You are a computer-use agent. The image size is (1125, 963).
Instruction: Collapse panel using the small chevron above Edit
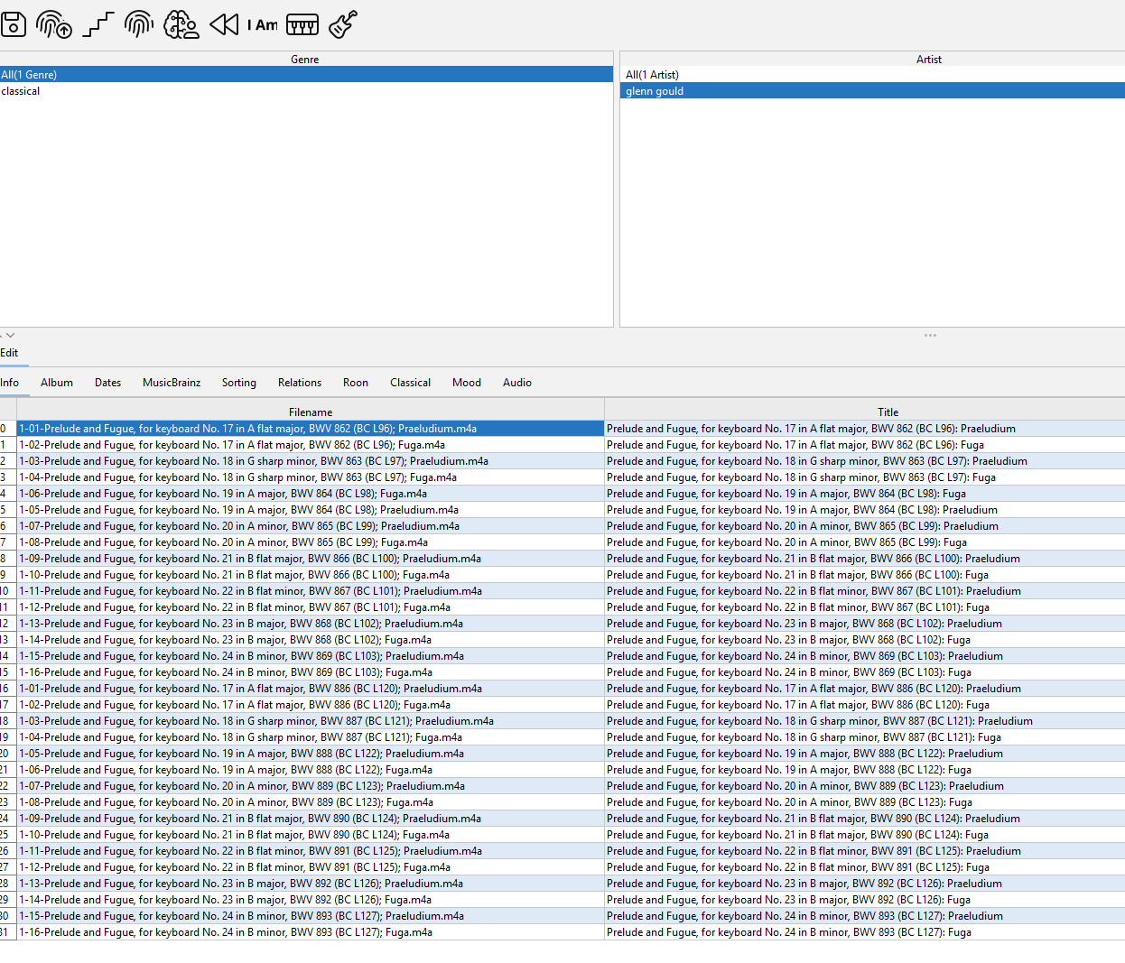pyautogui.click(x=10, y=335)
